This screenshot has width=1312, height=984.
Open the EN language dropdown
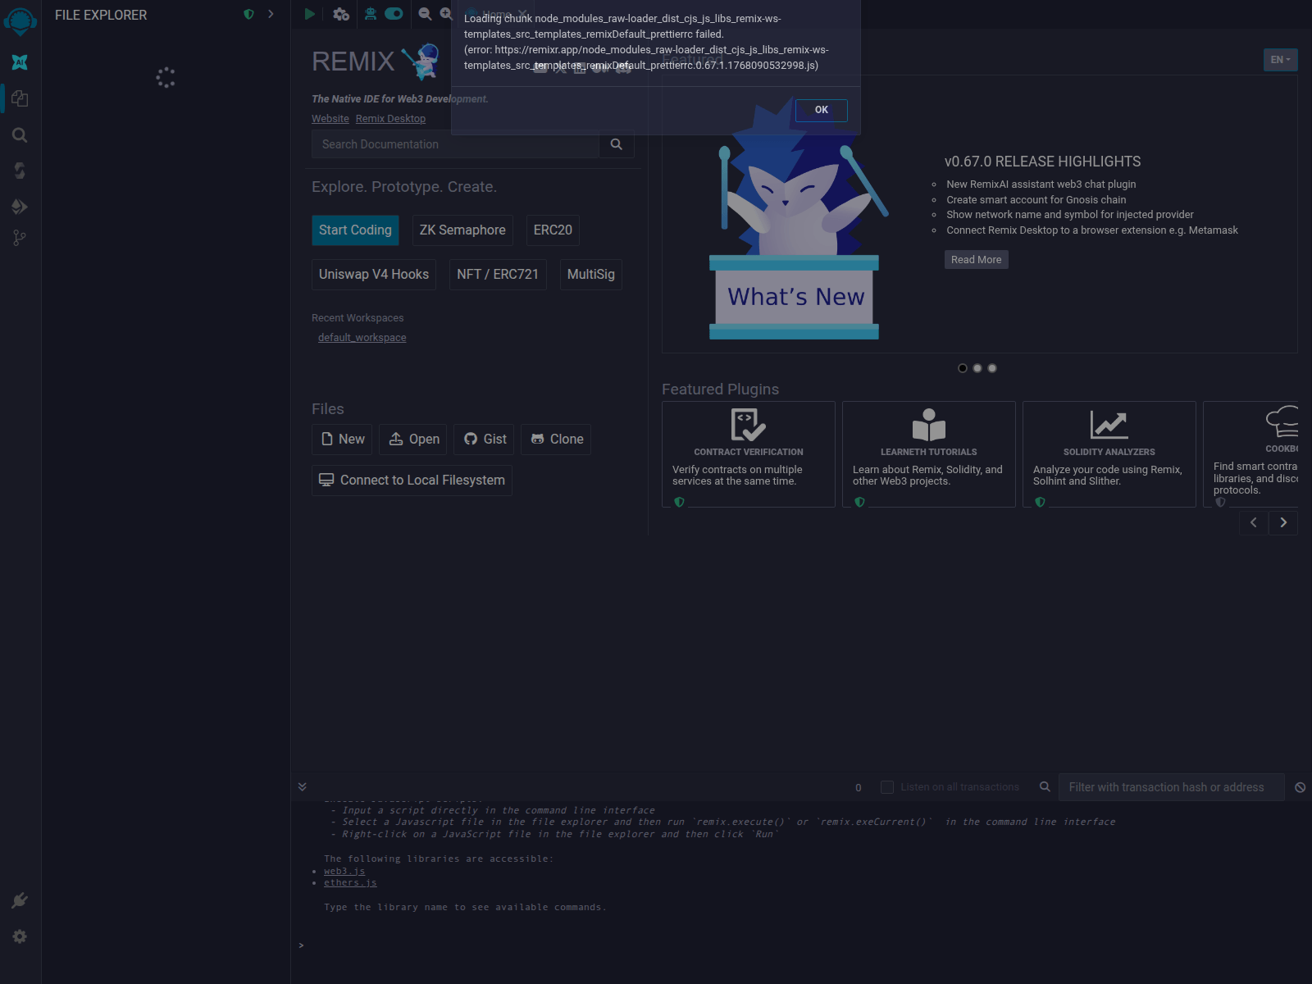1279,59
